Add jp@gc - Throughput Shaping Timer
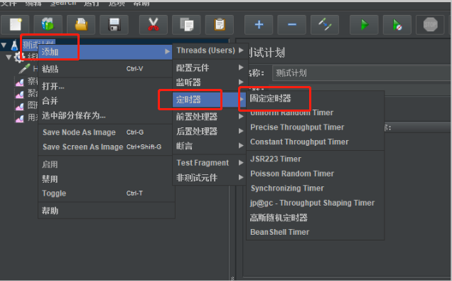Viewport: 452px width, 281px height. pos(315,203)
